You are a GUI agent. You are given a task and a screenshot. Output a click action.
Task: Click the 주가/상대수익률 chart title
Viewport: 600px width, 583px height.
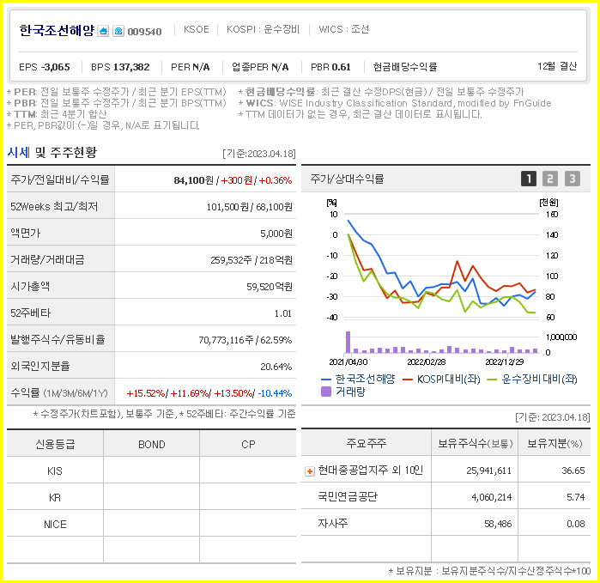pyautogui.click(x=347, y=179)
